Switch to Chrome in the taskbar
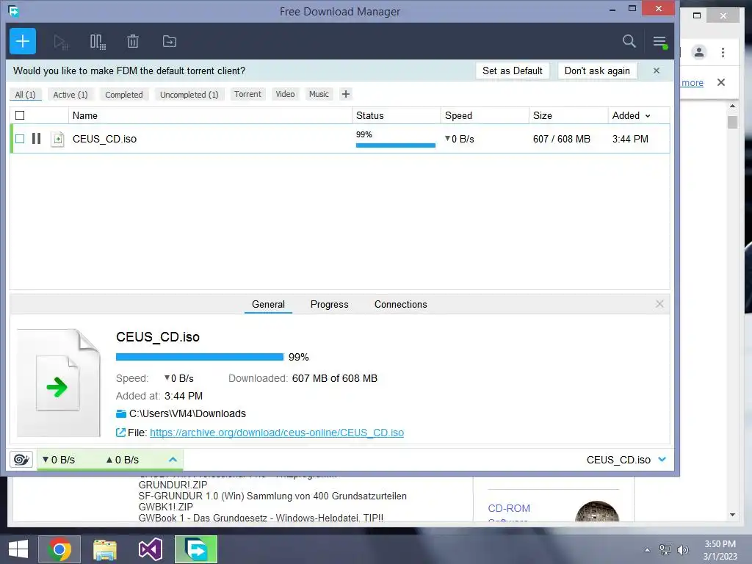Image resolution: width=752 pixels, height=564 pixels. (60, 549)
